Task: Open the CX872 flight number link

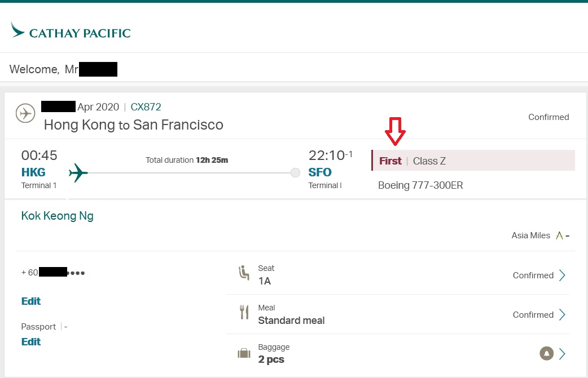Action: click(146, 107)
